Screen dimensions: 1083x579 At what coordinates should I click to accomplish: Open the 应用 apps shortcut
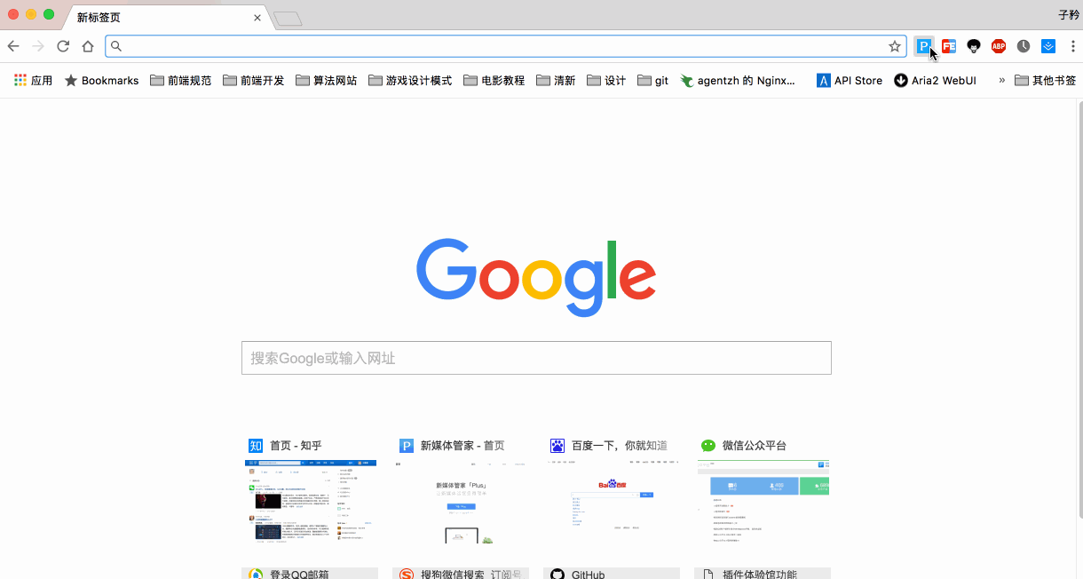tap(33, 80)
